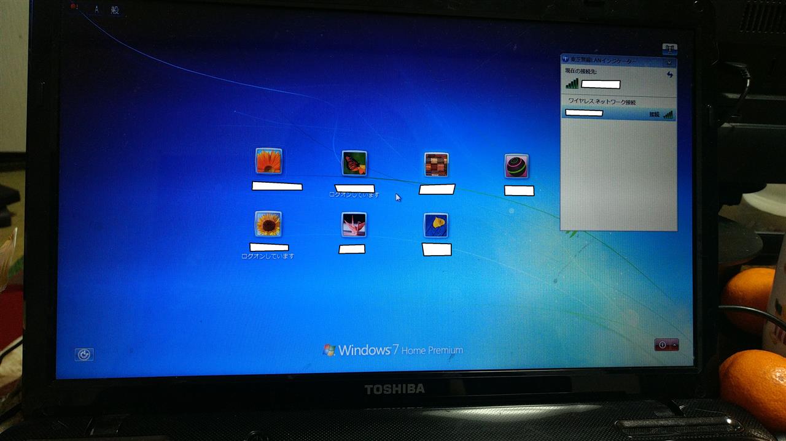
Task: Select the pink origami crane user account
Action: point(354,224)
